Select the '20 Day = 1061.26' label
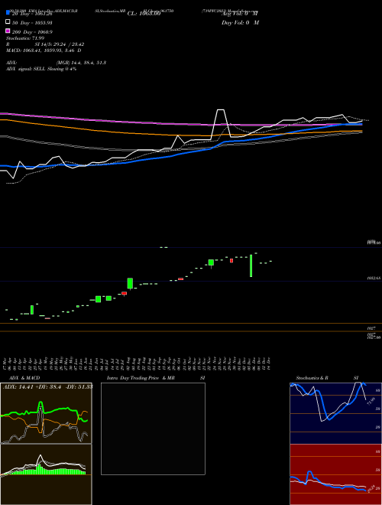Image resolution: width=382 pixels, height=505 pixels. pos(32,14)
